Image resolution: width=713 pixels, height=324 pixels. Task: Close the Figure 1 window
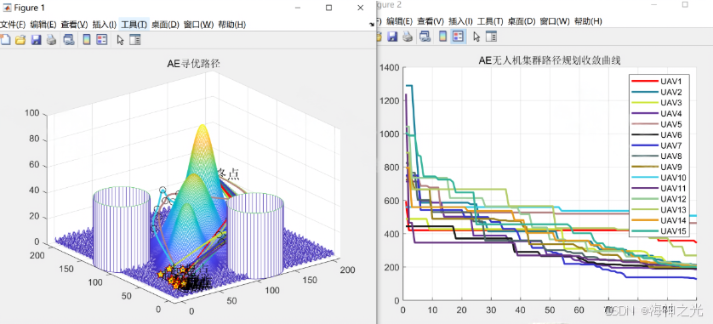click(x=360, y=8)
